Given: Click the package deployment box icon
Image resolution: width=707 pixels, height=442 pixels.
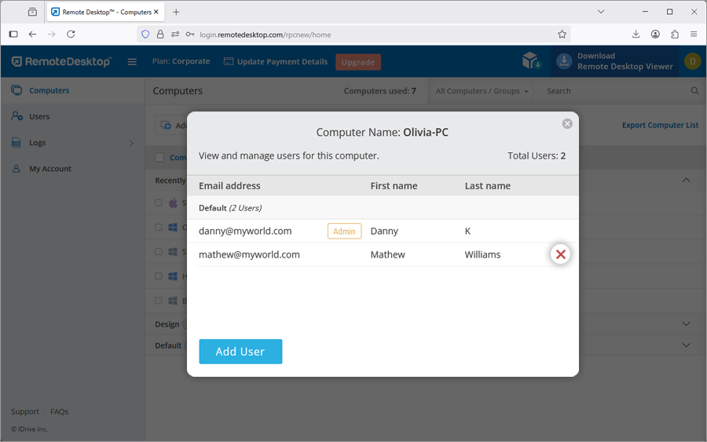Looking at the screenshot, I should pos(531,61).
